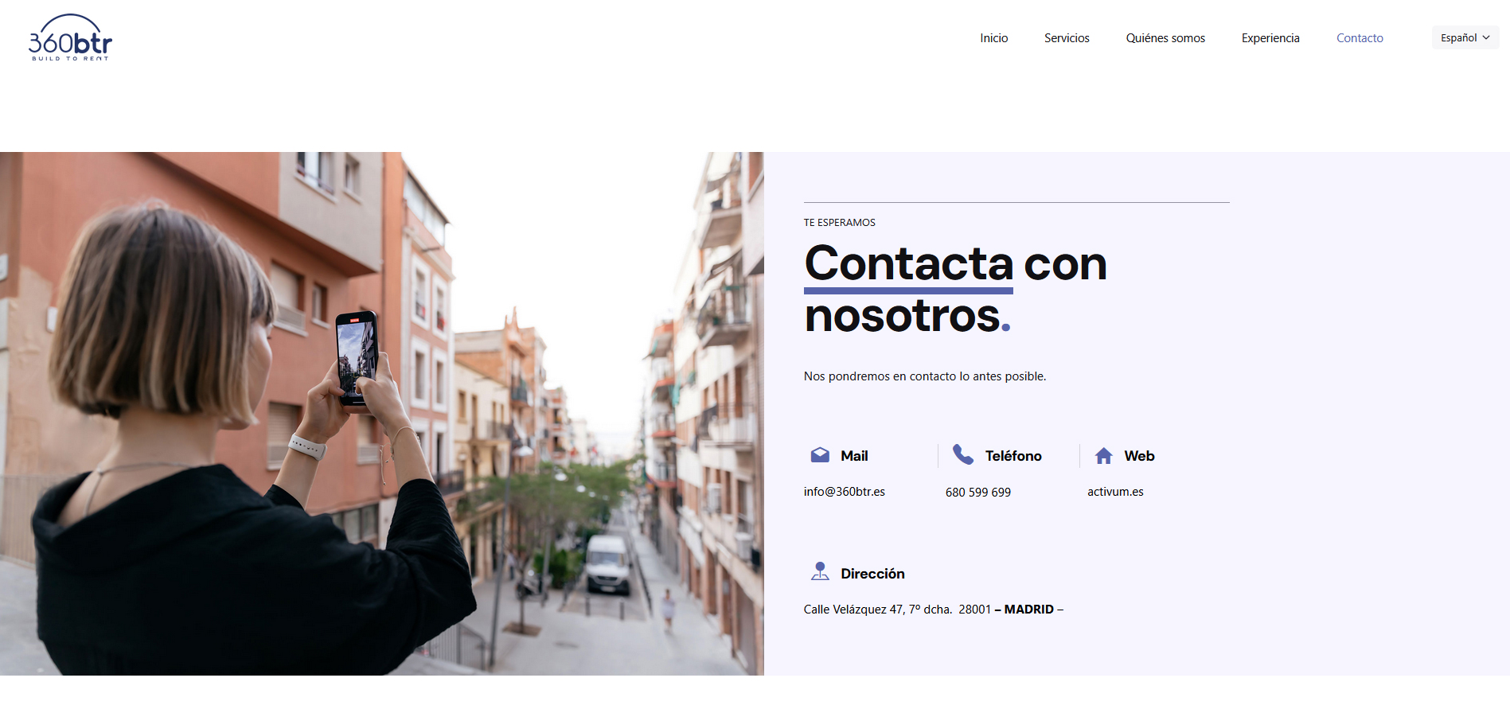Click the Contacta con nosotros heading
1510x709 pixels.
955,289
